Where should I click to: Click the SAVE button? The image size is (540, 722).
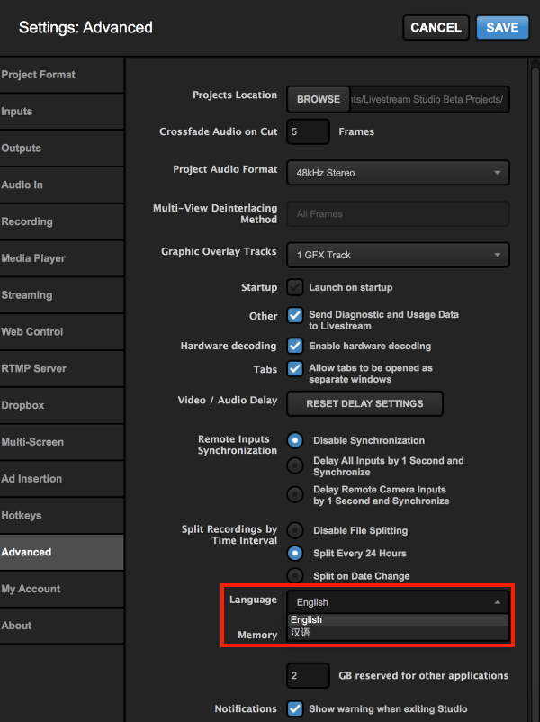502,27
